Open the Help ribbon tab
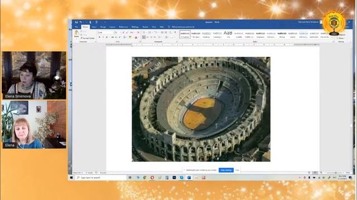357x200 pixels. point(162,27)
